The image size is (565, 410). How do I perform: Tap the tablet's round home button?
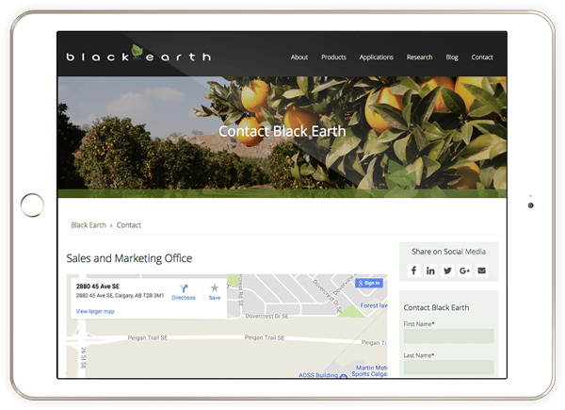[32, 205]
